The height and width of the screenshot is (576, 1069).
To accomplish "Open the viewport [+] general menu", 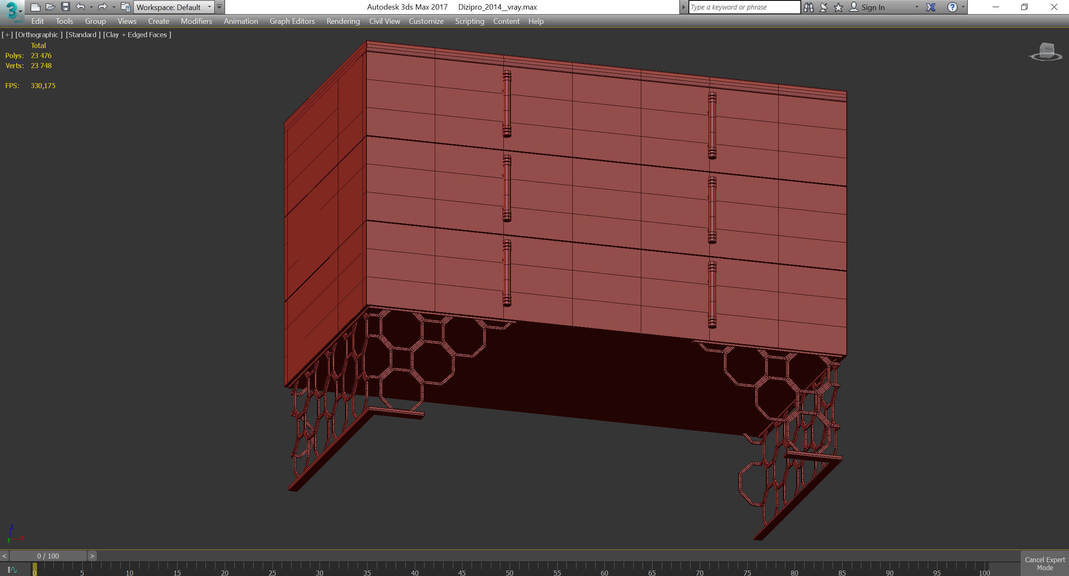I will coord(7,35).
